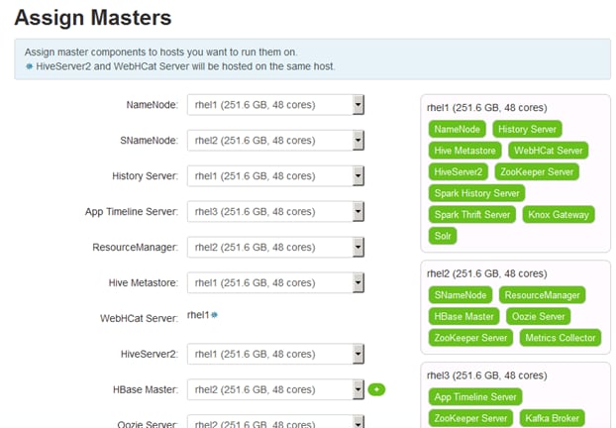
Task: Click the Knox Gateway tag
Action: (x=559, y=215)
